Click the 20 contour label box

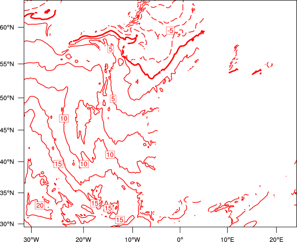coord(40,206)
